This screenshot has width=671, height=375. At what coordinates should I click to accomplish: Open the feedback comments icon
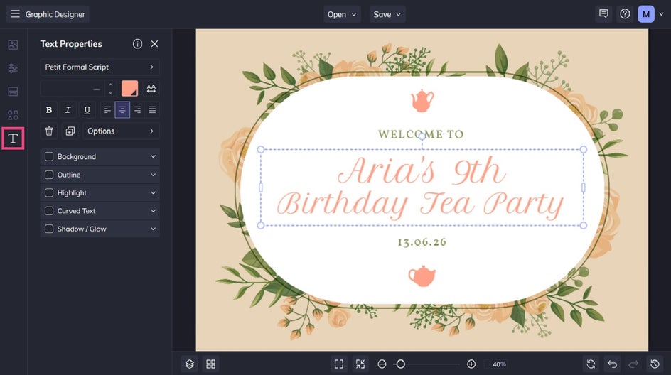point(603,14)
